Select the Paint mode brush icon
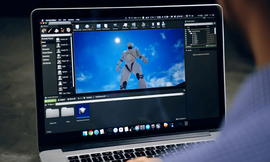This screenshot has width=270, height=162. click(50, 31)
